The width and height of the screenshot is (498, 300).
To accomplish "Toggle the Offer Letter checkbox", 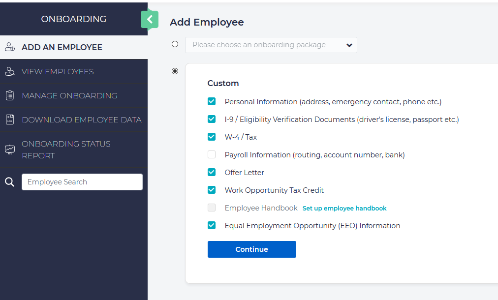I will pos(212,173).
